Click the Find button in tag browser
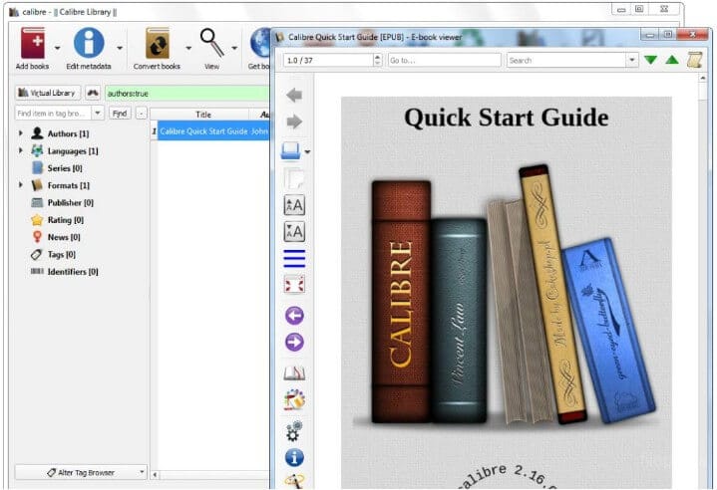 point(120,114)
